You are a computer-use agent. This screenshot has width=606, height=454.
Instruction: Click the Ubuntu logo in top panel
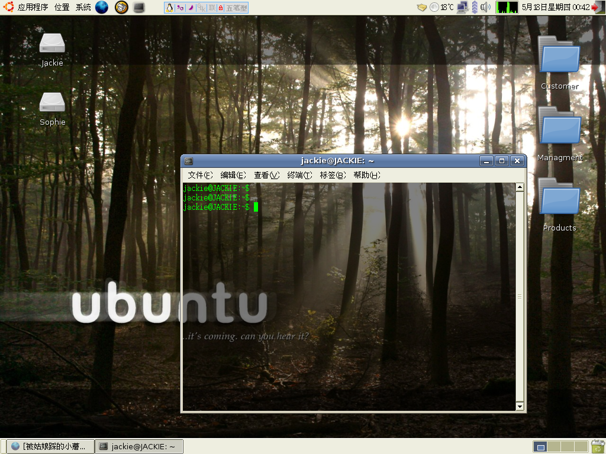pos(8,7)
